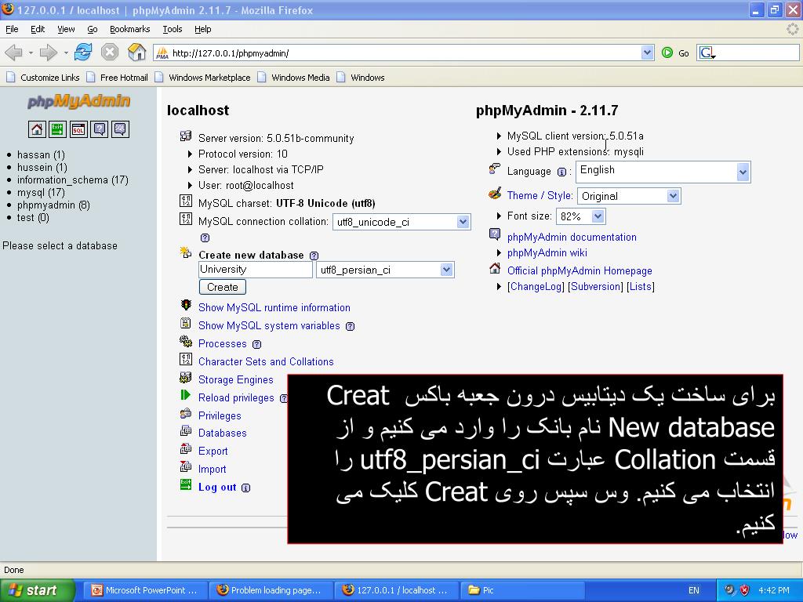Image resolution: width=803 pixels, height=602 pixels.
Task: Switch to Microsoft PowerPoint taskbar item
Action: pos(145,590)
